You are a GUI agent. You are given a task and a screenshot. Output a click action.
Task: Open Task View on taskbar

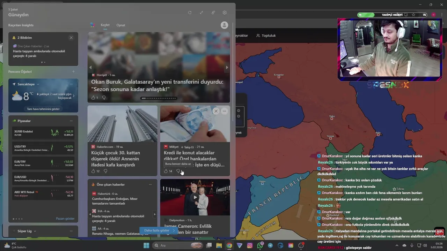pos(209,245)
